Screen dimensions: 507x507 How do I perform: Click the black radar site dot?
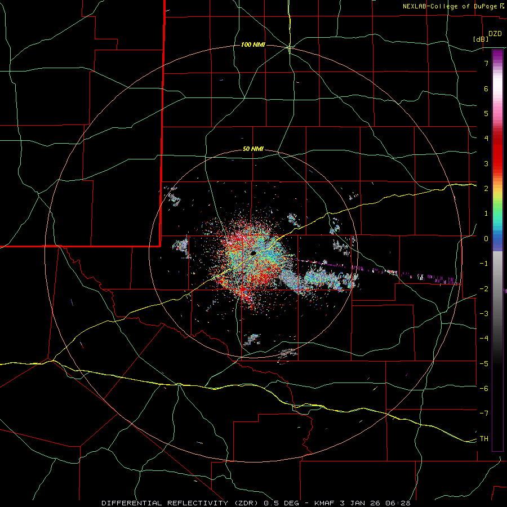(x=254, y=253)
